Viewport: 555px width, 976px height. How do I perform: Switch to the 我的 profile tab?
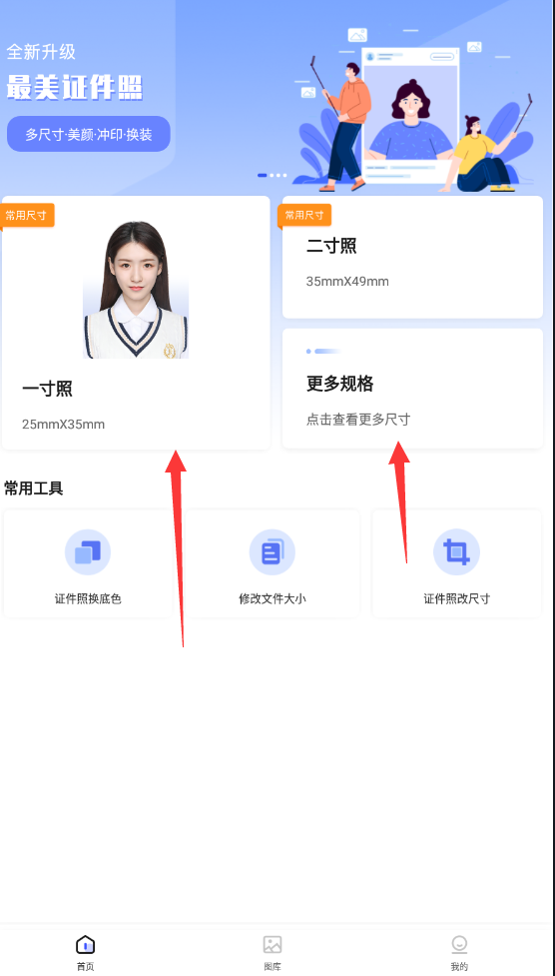459,953
